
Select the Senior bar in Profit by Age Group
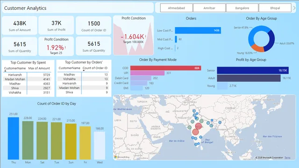(253, 70)
